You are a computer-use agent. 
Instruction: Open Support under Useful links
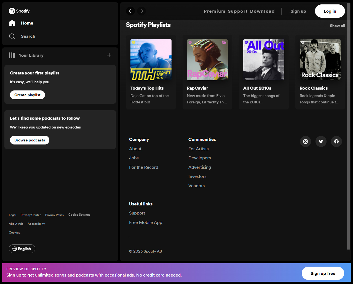point(137,213)
